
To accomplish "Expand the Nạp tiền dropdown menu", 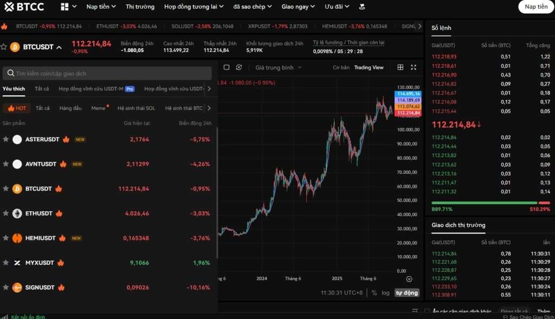I will pyautogui.click(x=101, y=6).
